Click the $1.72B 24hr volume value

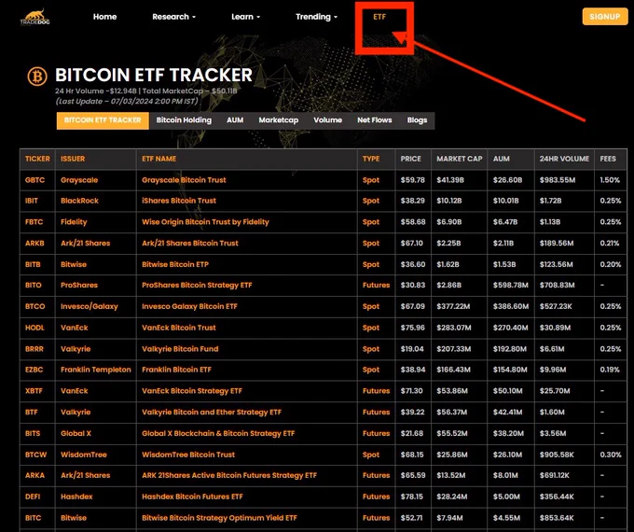(x=551, y=201)
